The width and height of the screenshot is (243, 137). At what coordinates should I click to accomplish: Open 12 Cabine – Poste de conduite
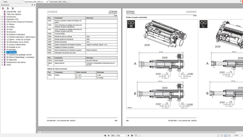[19, 39]
